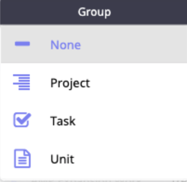187x182 pixels.
Task: Click the dash icon beside None
Action: pos(22,44)
